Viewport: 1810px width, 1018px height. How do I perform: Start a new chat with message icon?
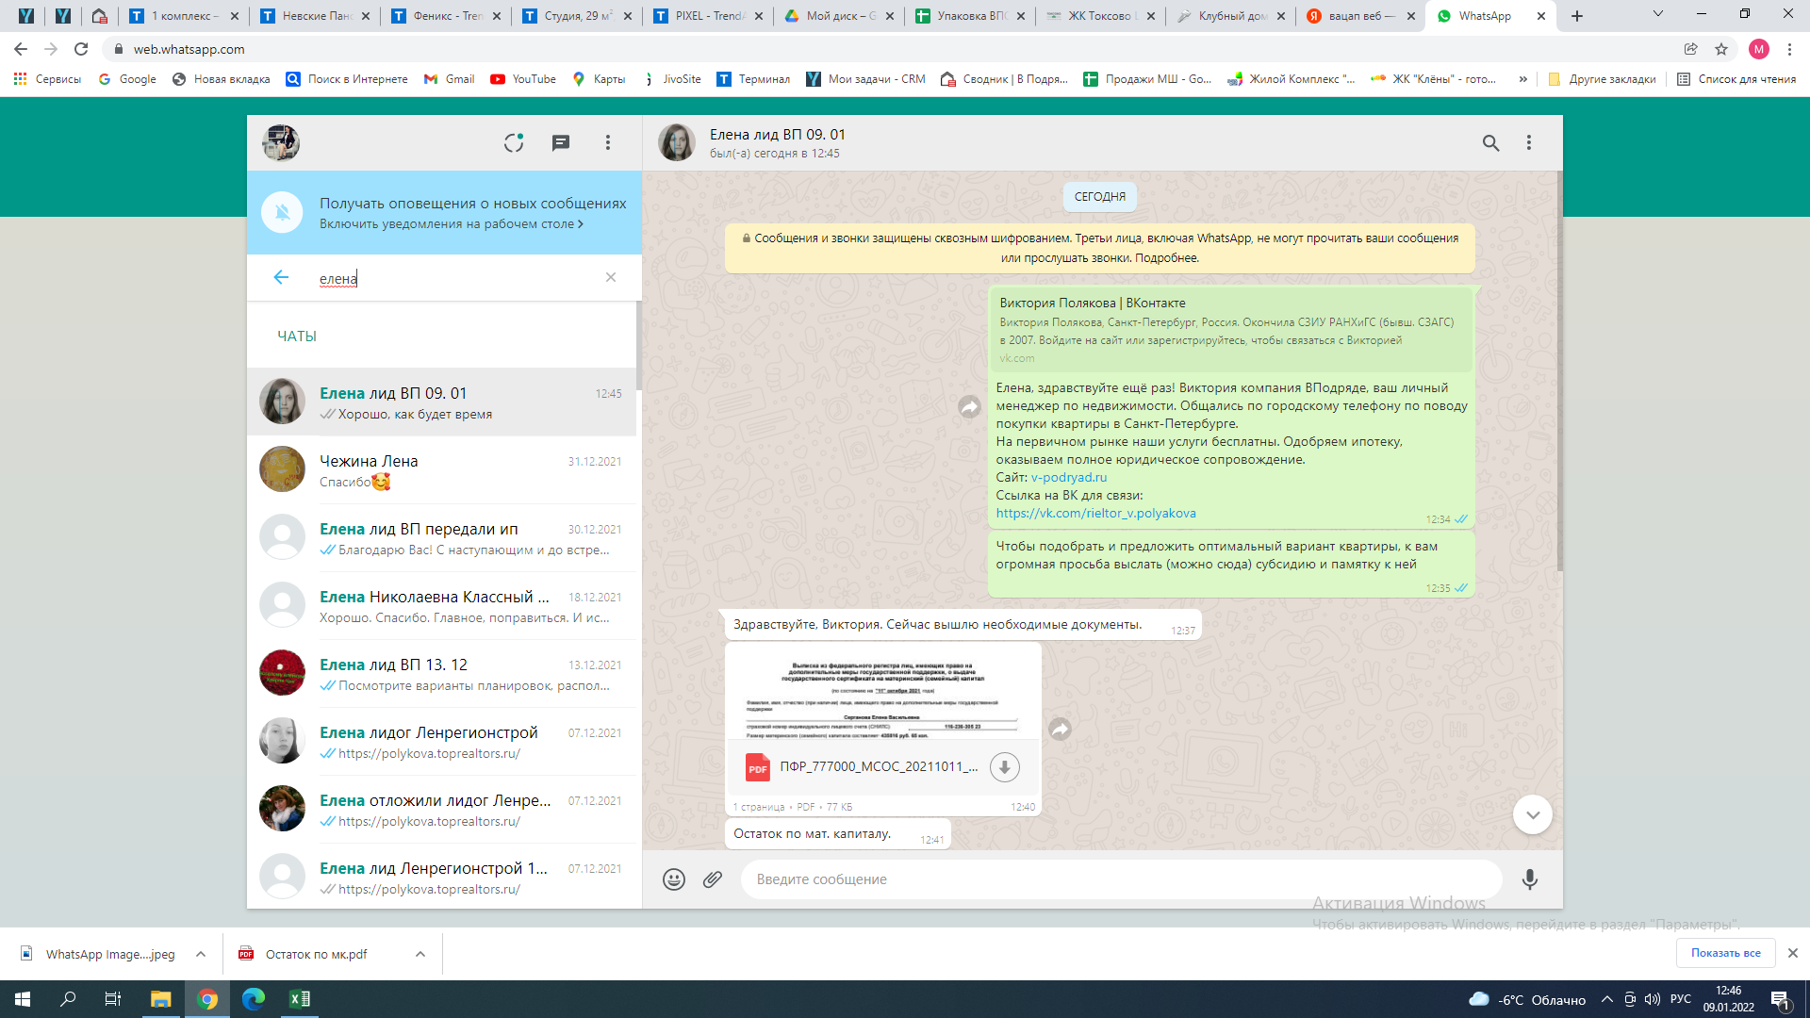561,142
